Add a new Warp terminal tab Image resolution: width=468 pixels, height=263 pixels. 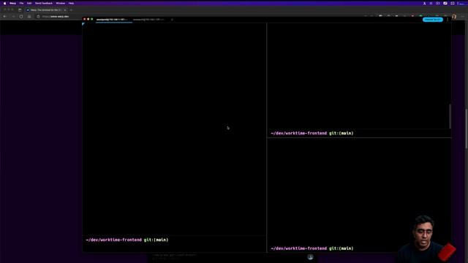pos(172,20)
